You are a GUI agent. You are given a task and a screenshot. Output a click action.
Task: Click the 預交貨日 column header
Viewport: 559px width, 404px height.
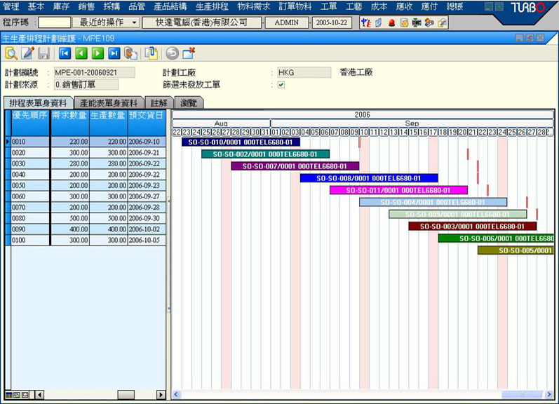tap(146, 123)
